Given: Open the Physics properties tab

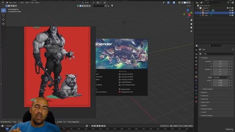Looking at the screenshot, I should [x=196, y=87].
